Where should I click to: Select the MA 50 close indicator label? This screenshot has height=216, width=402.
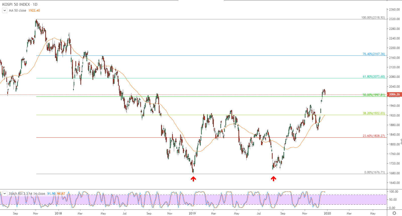18,11
